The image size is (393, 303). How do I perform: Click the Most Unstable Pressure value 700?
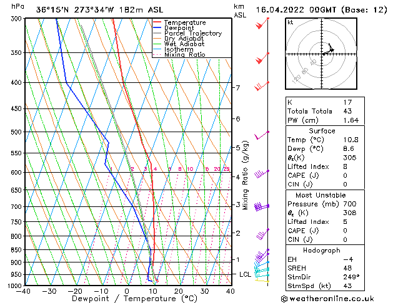(350, 204)
